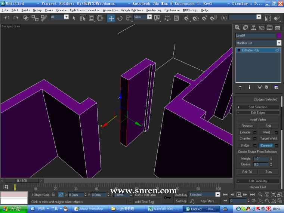The height and width of the screenshot is (213, 284).
Task: Open the Modify command panel tab
Action: [246, 27]
